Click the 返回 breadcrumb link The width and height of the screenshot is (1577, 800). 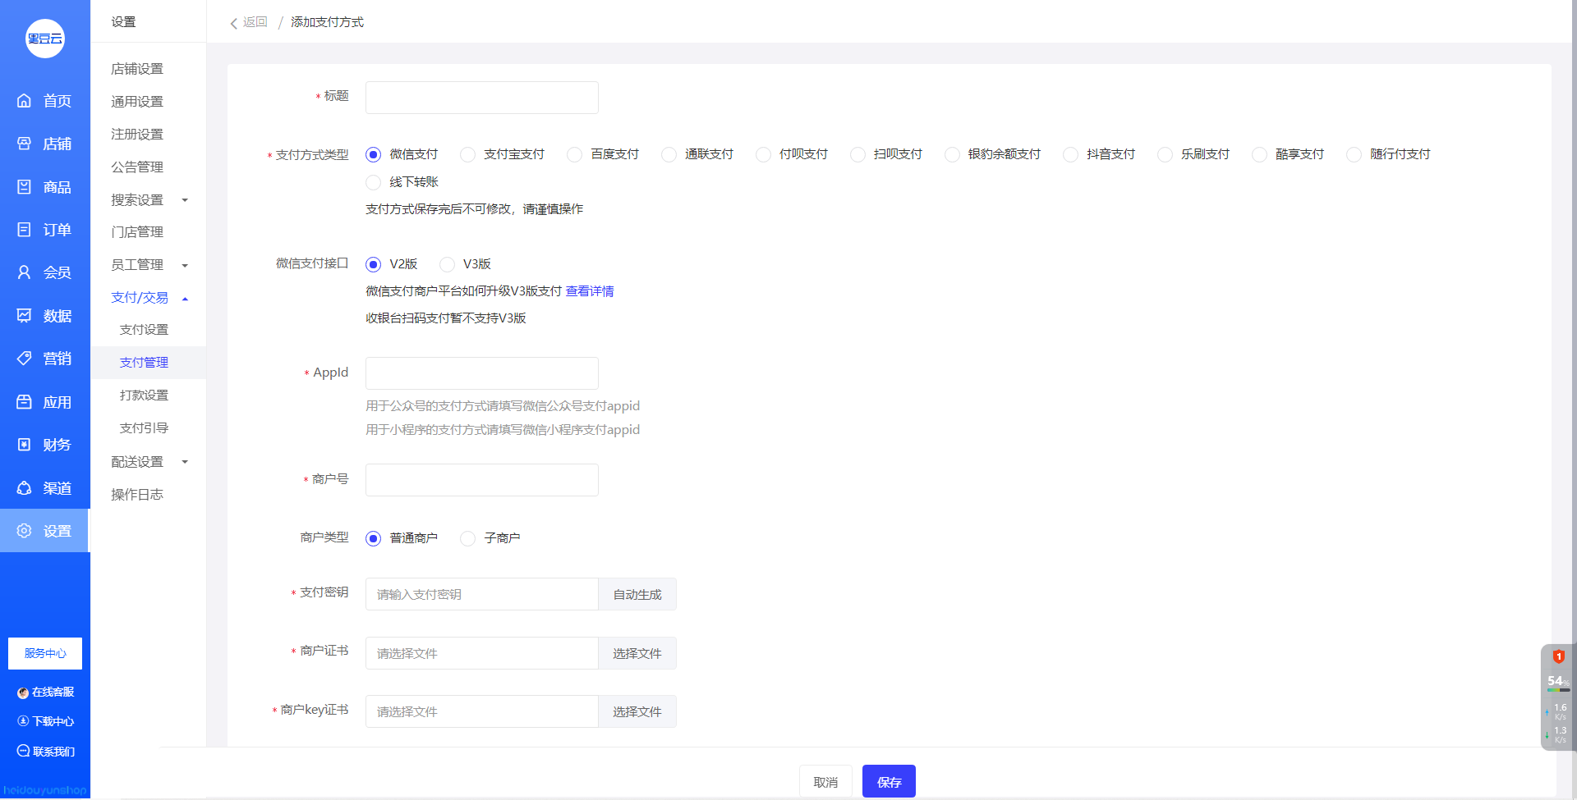coord(255,22)
